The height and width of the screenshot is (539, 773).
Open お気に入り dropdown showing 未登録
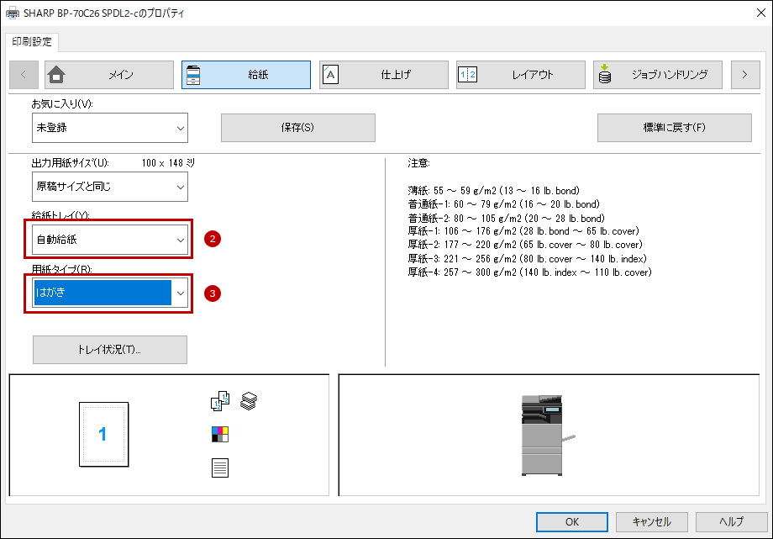point(110,128)
